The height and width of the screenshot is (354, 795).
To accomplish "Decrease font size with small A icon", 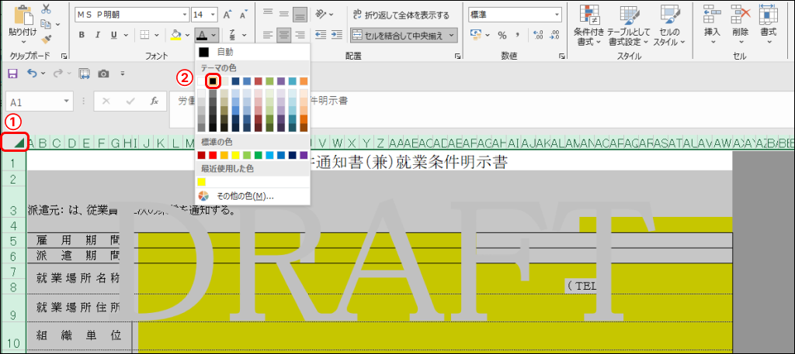I will coord(243,15).
